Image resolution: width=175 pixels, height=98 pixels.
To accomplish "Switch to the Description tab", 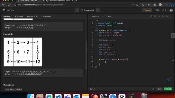I will tap(7, 16).
